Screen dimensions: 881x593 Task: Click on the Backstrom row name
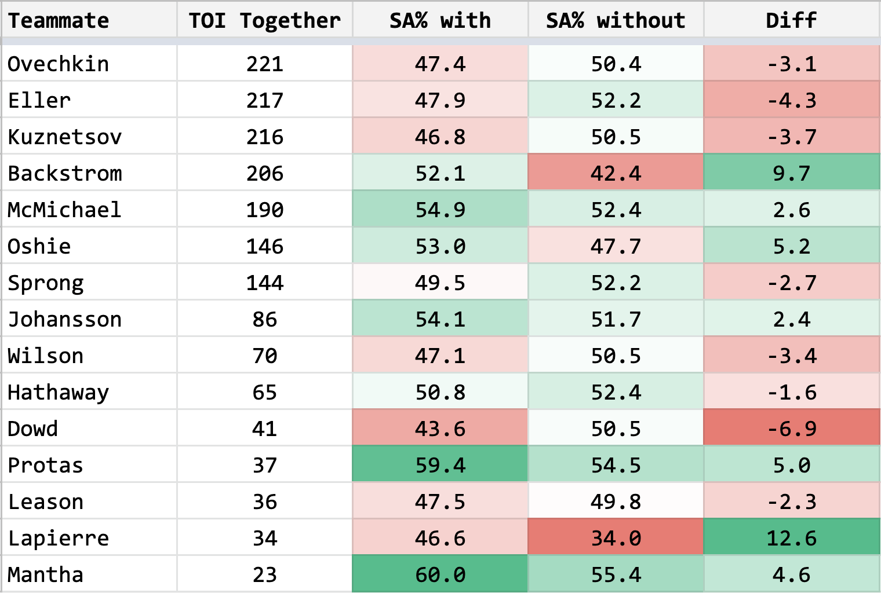[65, 173]
